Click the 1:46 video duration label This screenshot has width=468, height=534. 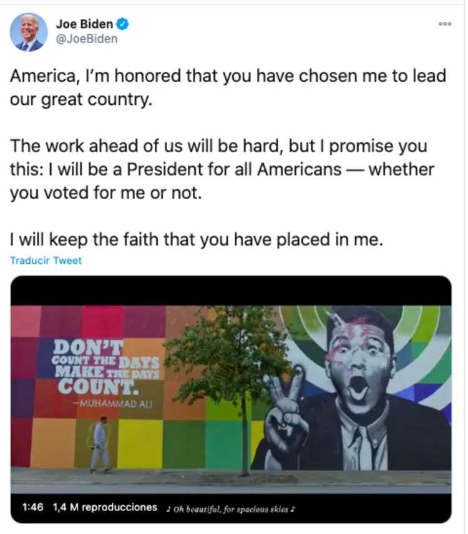(x=32, y=508)
